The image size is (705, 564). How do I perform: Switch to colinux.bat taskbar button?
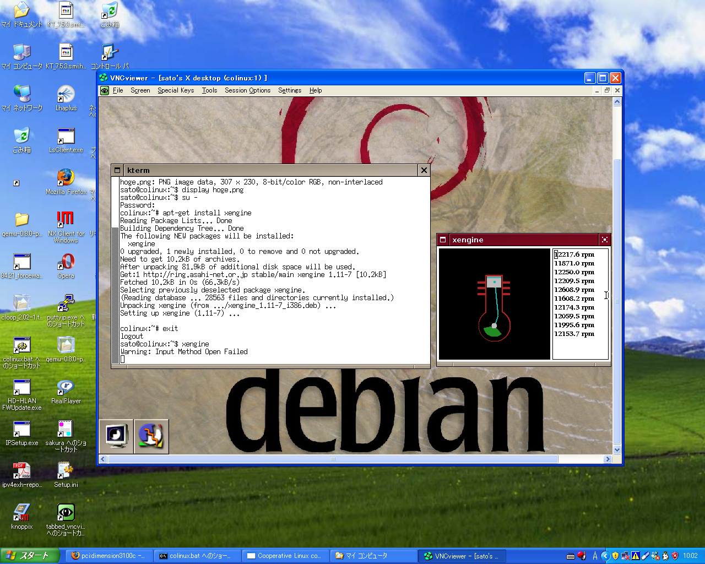(197, 556)
